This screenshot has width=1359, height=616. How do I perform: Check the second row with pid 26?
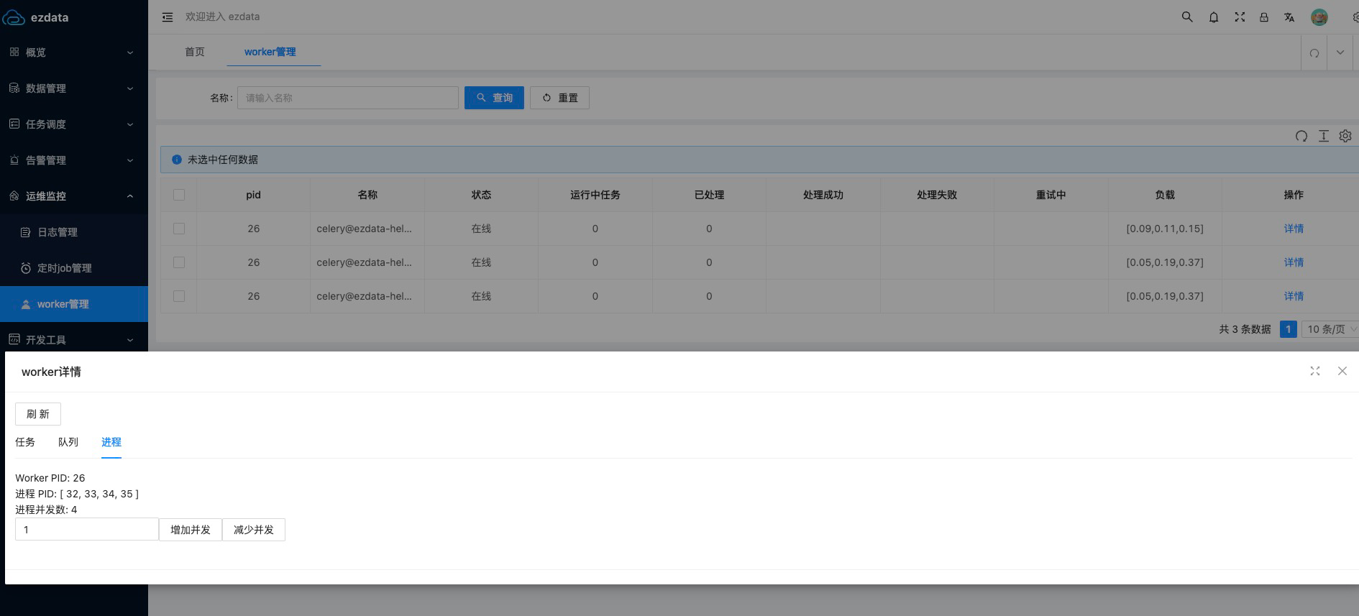pos(179,262)
